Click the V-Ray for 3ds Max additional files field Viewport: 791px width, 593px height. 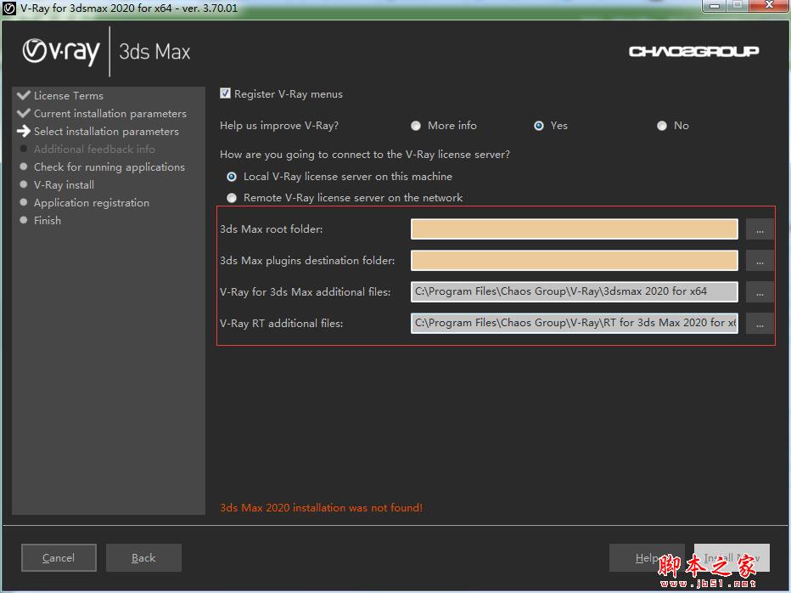(x=575, y=292)
